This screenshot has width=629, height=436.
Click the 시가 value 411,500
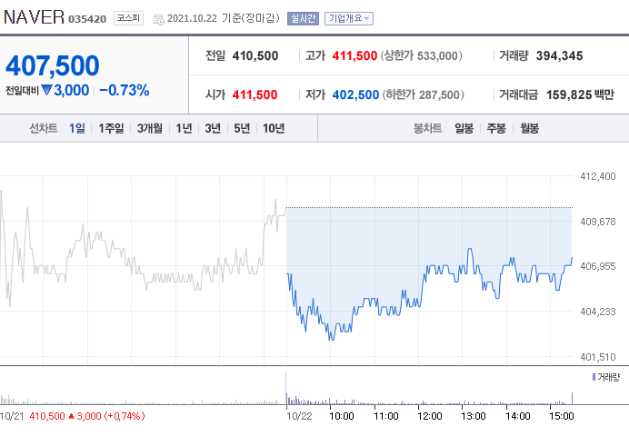point(255,95)
